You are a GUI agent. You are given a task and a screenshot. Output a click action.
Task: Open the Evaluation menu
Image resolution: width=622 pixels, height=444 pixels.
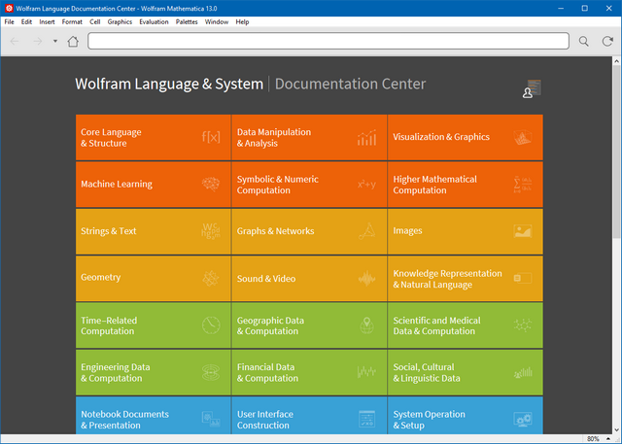(x=154, y=21)
